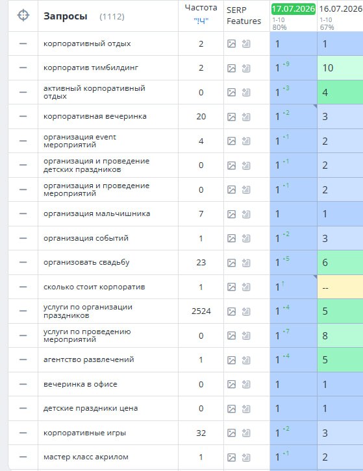363x471 pixels.
Task: Click 16.07 position 8 for услуги по проведению
Action: point(340,335)
